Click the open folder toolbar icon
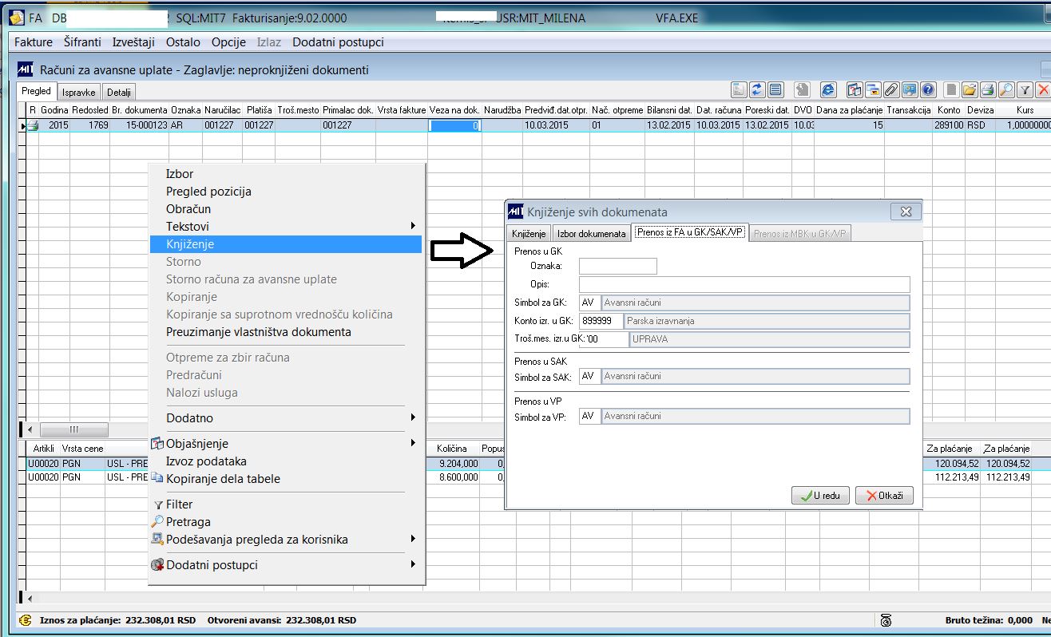 click(970, 89)
